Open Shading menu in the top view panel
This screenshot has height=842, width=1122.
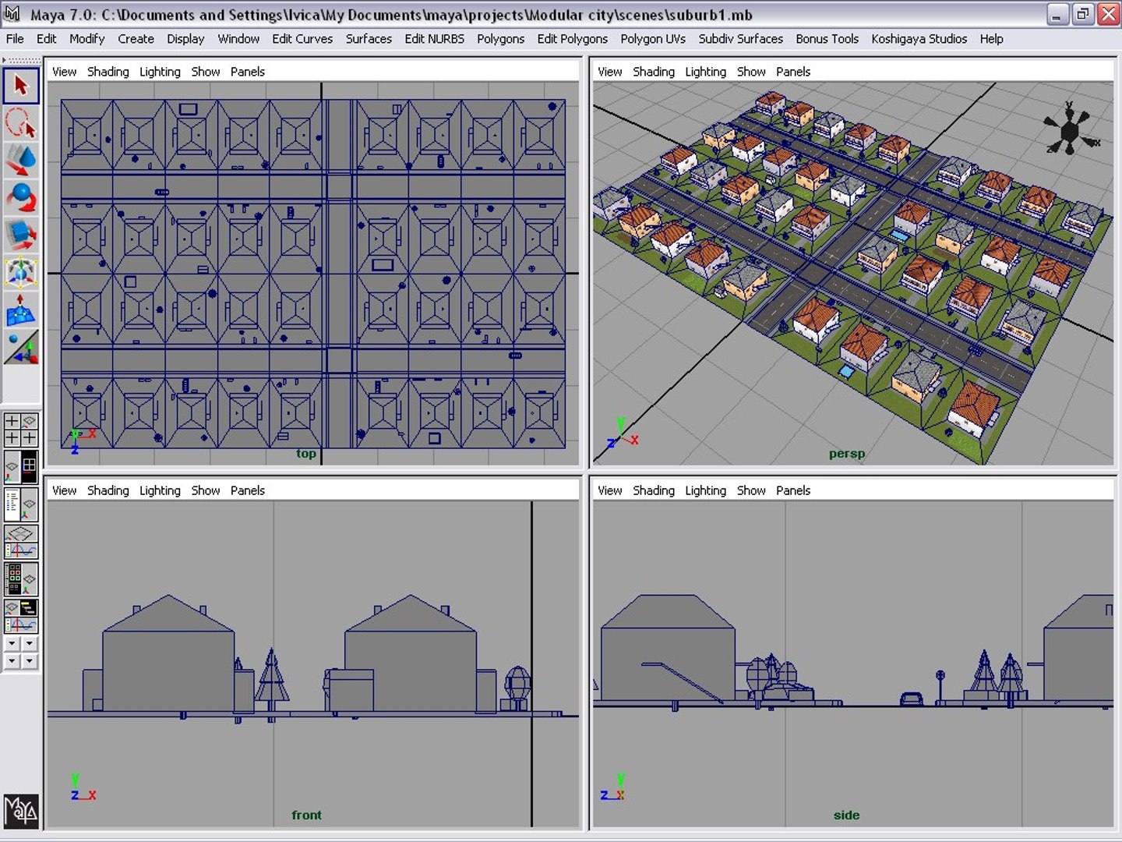[108, 72]
